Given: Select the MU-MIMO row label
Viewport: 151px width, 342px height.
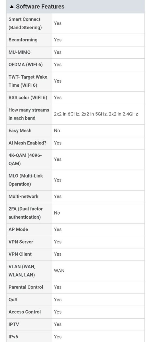Looking at the screenshot, I should (x=19, y=52).
